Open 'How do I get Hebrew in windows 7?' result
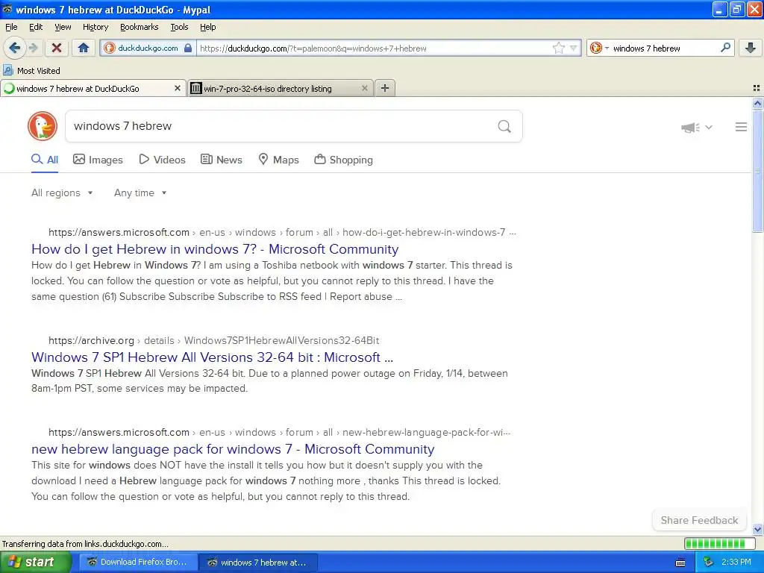Viewport: 764px width, 573px height. coord(215,249)
